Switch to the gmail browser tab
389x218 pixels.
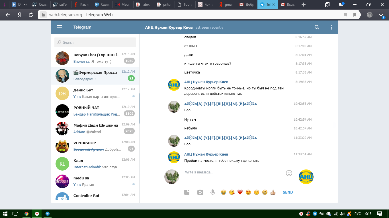(226, 5)
